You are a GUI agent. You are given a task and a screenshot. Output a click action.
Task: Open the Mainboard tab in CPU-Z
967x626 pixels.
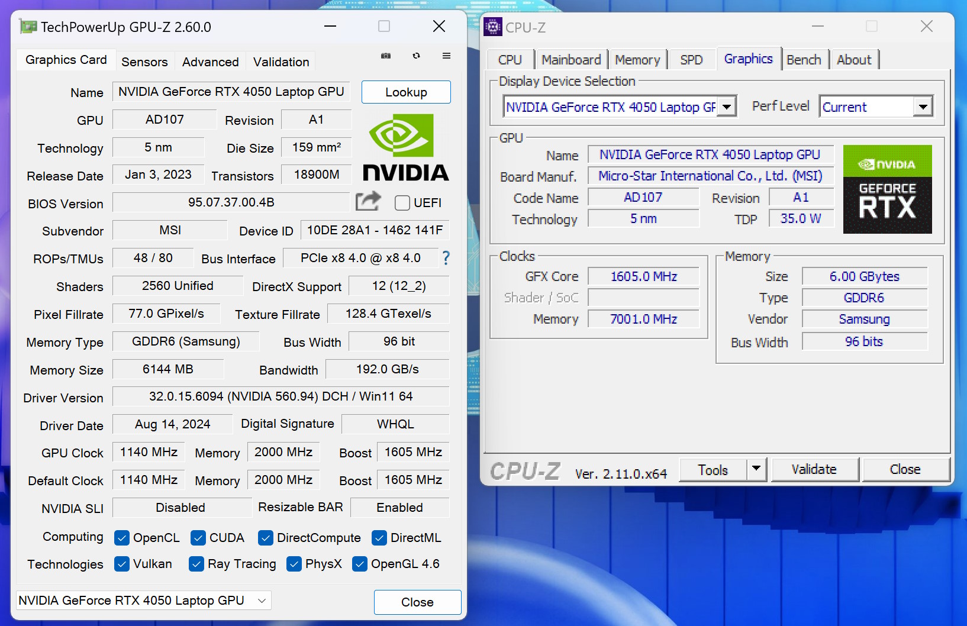point(571,60)
